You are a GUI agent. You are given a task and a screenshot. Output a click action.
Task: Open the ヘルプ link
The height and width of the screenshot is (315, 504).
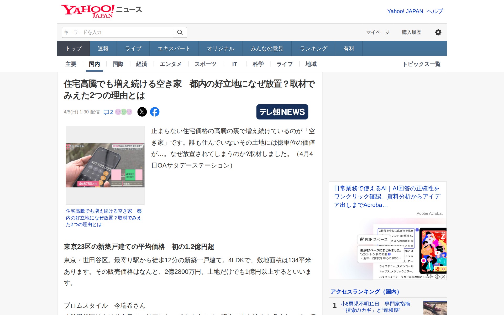coord(435,11)
